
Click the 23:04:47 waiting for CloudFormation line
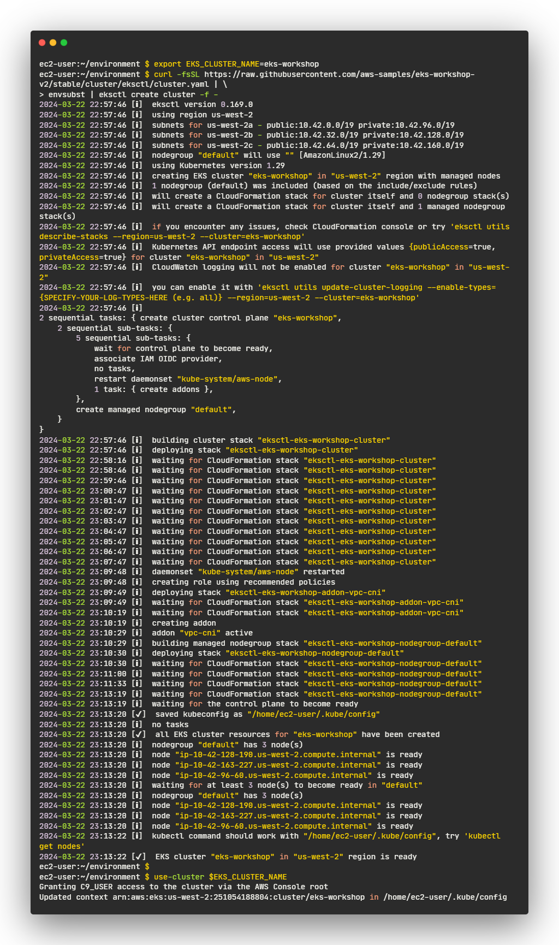(238, 531)
